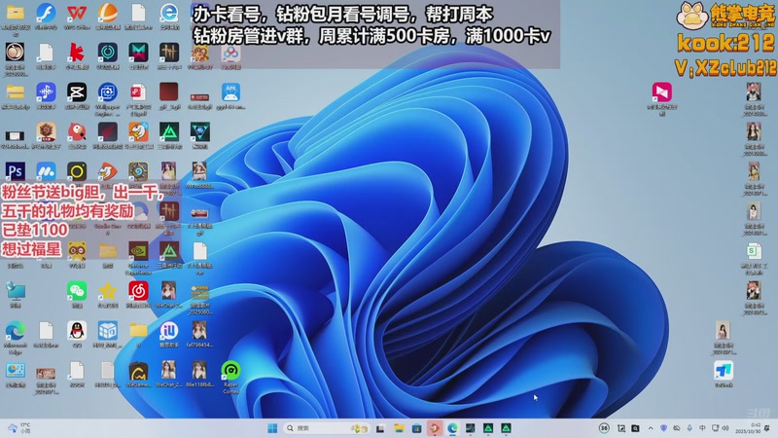Select the green spreadsheet file on the right

[x=754, y=251]
